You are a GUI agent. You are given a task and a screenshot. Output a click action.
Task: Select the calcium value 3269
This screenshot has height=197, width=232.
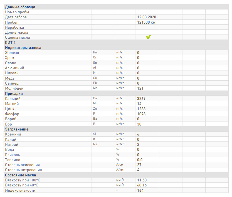[141, 98]
